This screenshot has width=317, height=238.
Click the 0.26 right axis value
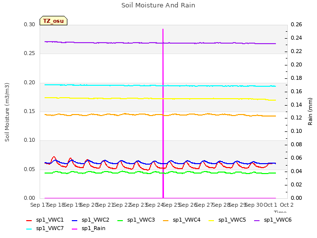[x=296, y=24]
